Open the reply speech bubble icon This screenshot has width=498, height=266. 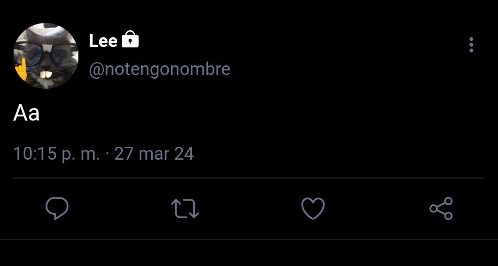point(57,208)
